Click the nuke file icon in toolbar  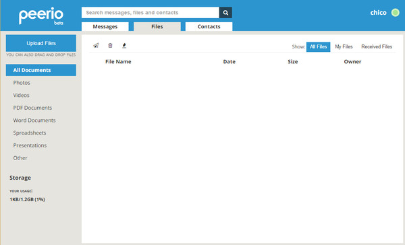(x=124, y=46)
